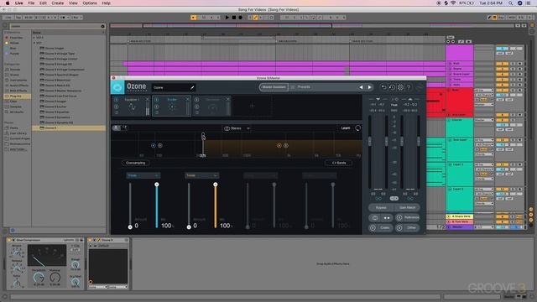
Task: Remove the Exciter module with X
Action: [x=187, y=99]
